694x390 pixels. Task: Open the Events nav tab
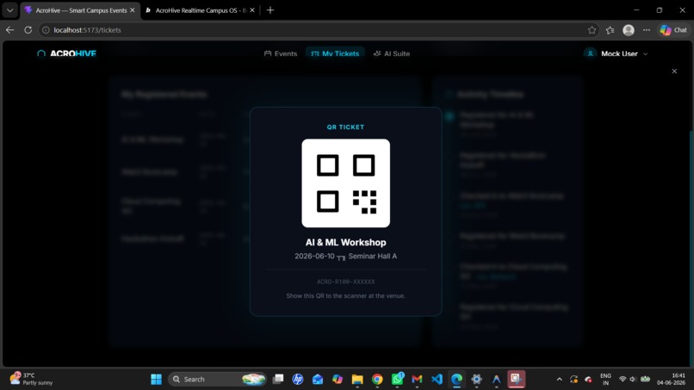[281, 53]
